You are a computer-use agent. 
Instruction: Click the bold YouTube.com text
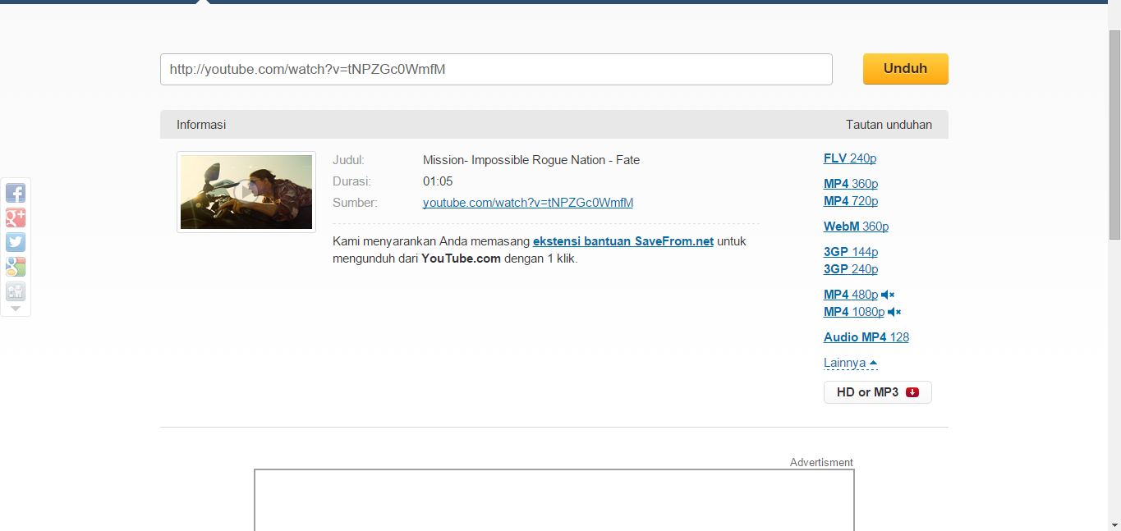pyautogui.click(x=461, y=259)
